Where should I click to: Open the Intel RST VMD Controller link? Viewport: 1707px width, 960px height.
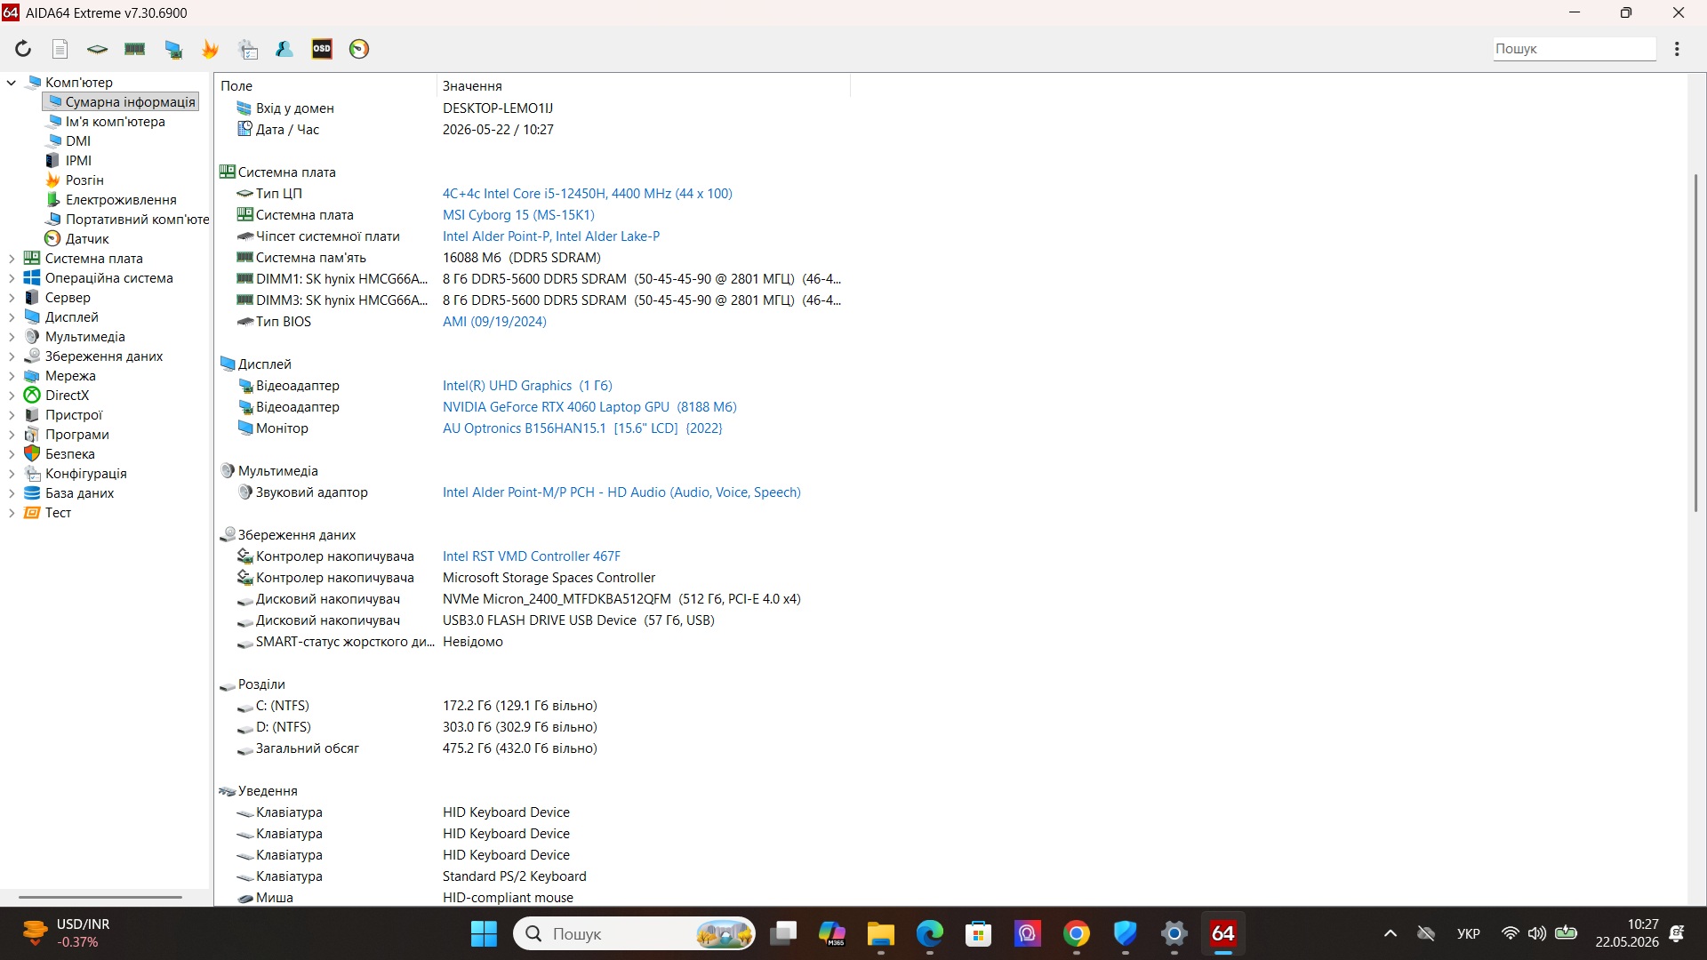532,556
